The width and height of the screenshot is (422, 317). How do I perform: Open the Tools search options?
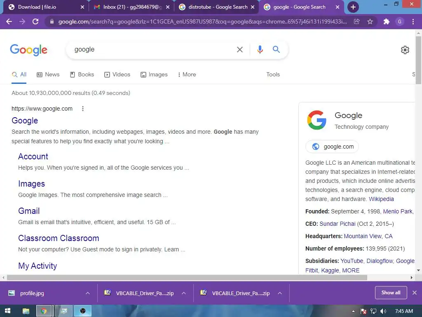[x=273, y=74]
